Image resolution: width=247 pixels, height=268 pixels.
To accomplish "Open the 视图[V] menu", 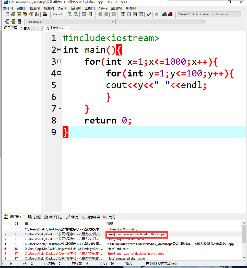I will point(49,8).
